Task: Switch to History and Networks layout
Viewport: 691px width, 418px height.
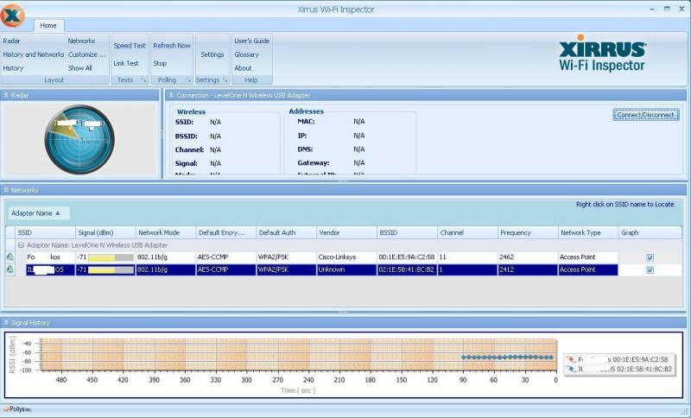Action: 34,54
